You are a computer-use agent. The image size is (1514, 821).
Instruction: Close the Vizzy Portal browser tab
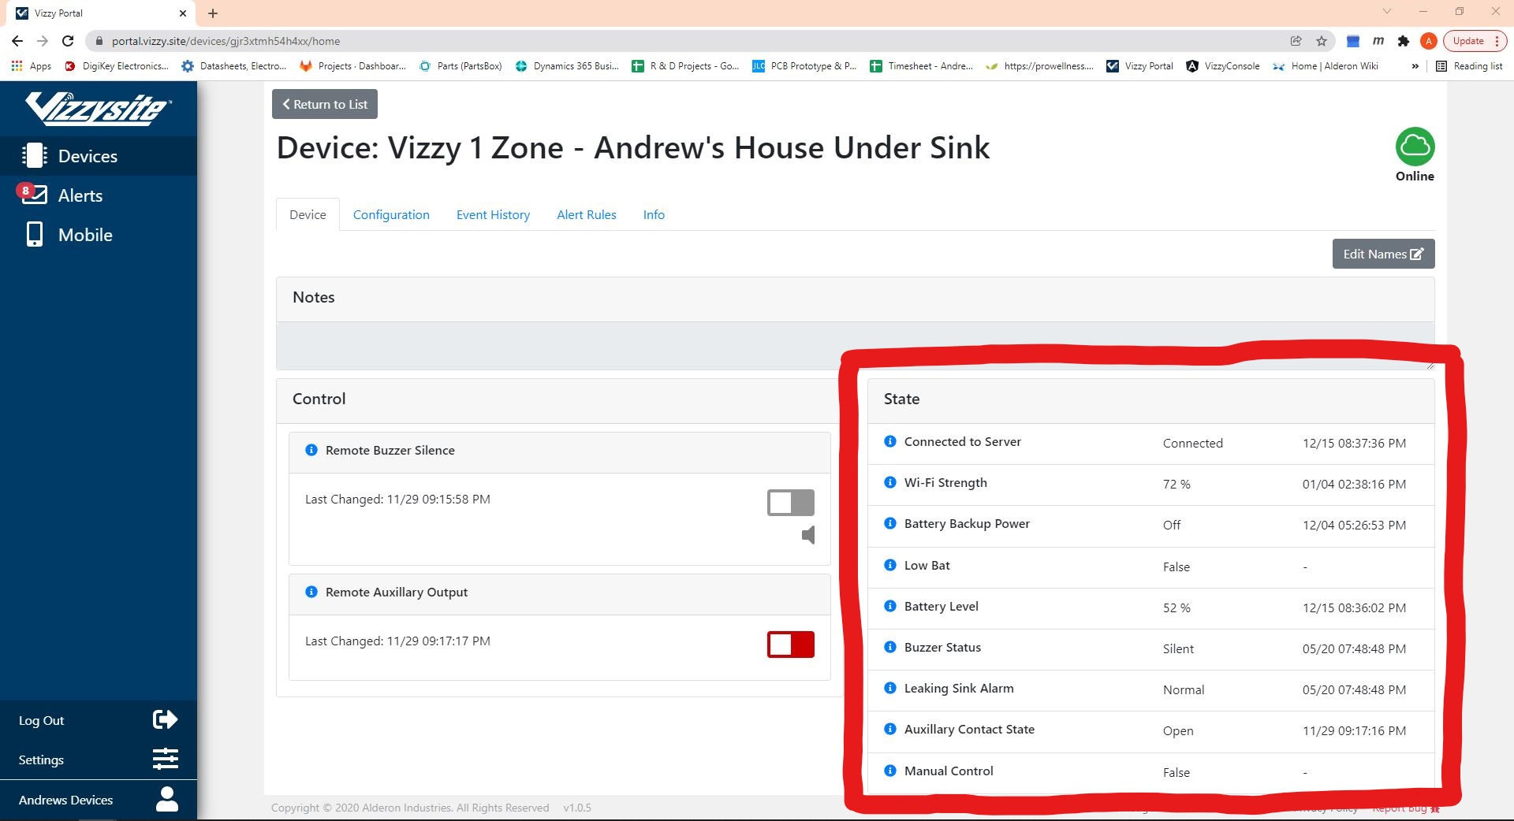point(183,13)
